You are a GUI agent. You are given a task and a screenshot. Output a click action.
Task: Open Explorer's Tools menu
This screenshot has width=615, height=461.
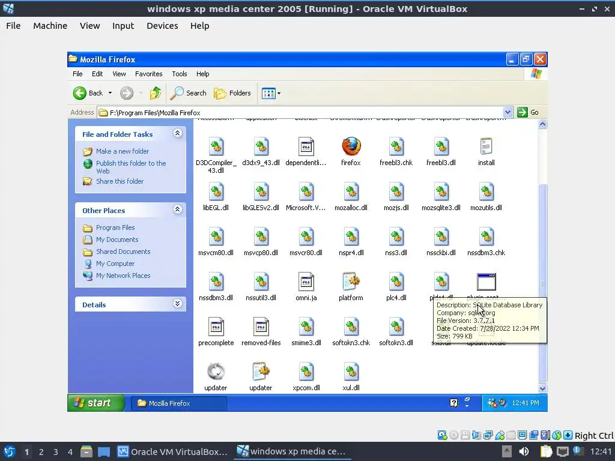pos(179,74)
